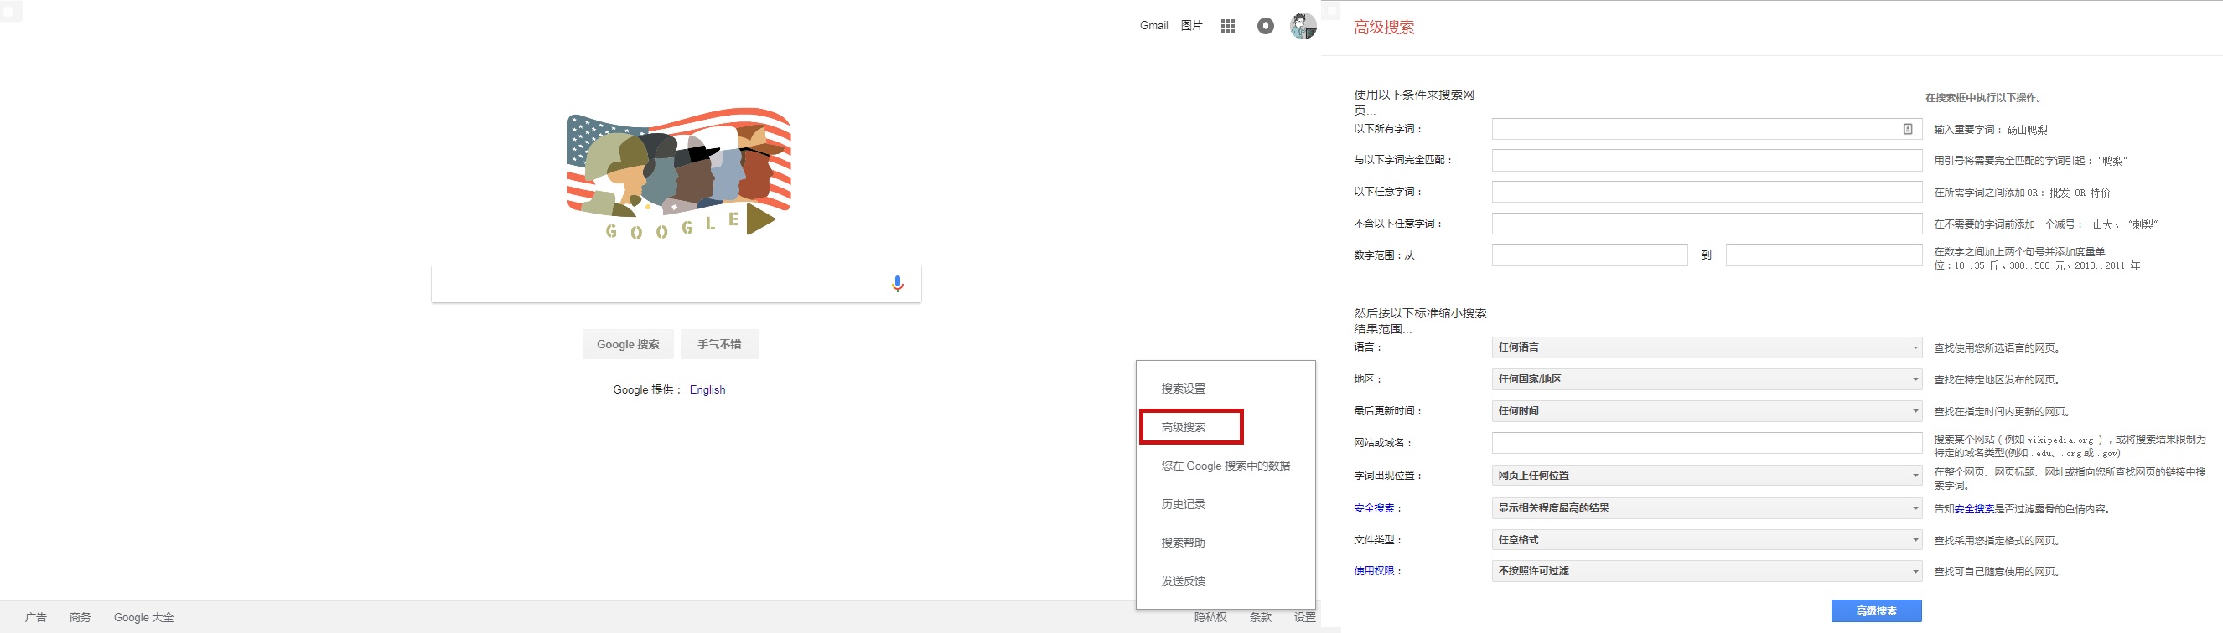The width and height of the screenshot is (2223, 633).
Task: Open 搜索帮助 menu item
Action: click(1183, 543)
